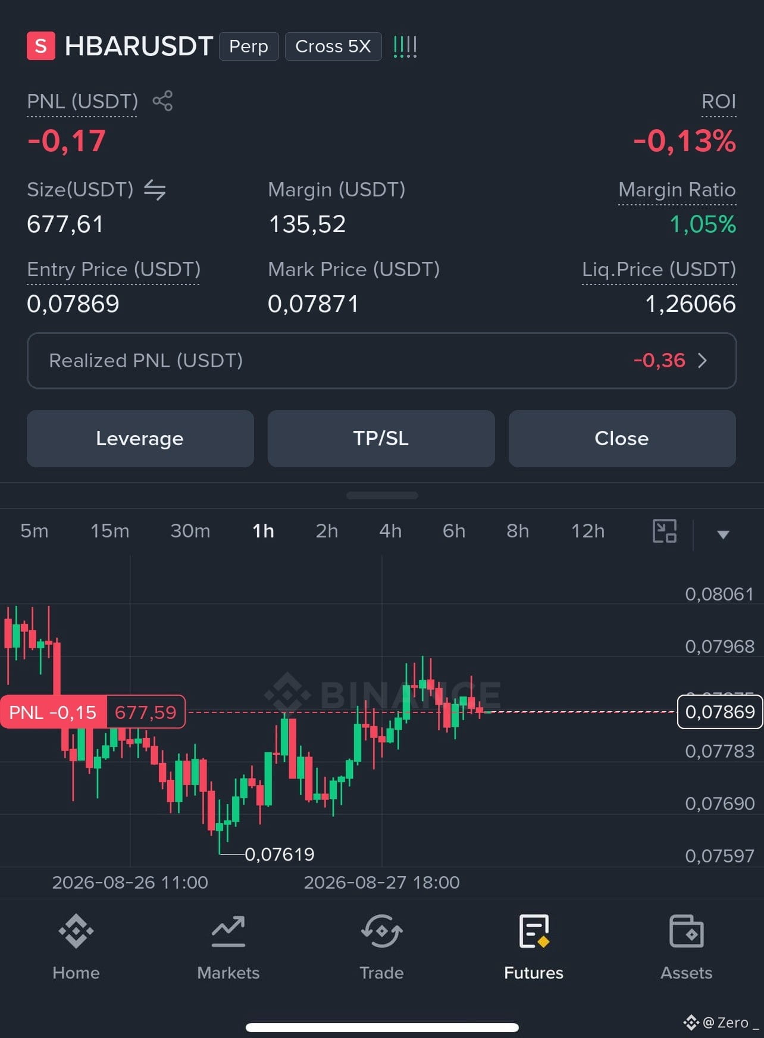
Task: Select the 2h chart interval
Action: 327,530
